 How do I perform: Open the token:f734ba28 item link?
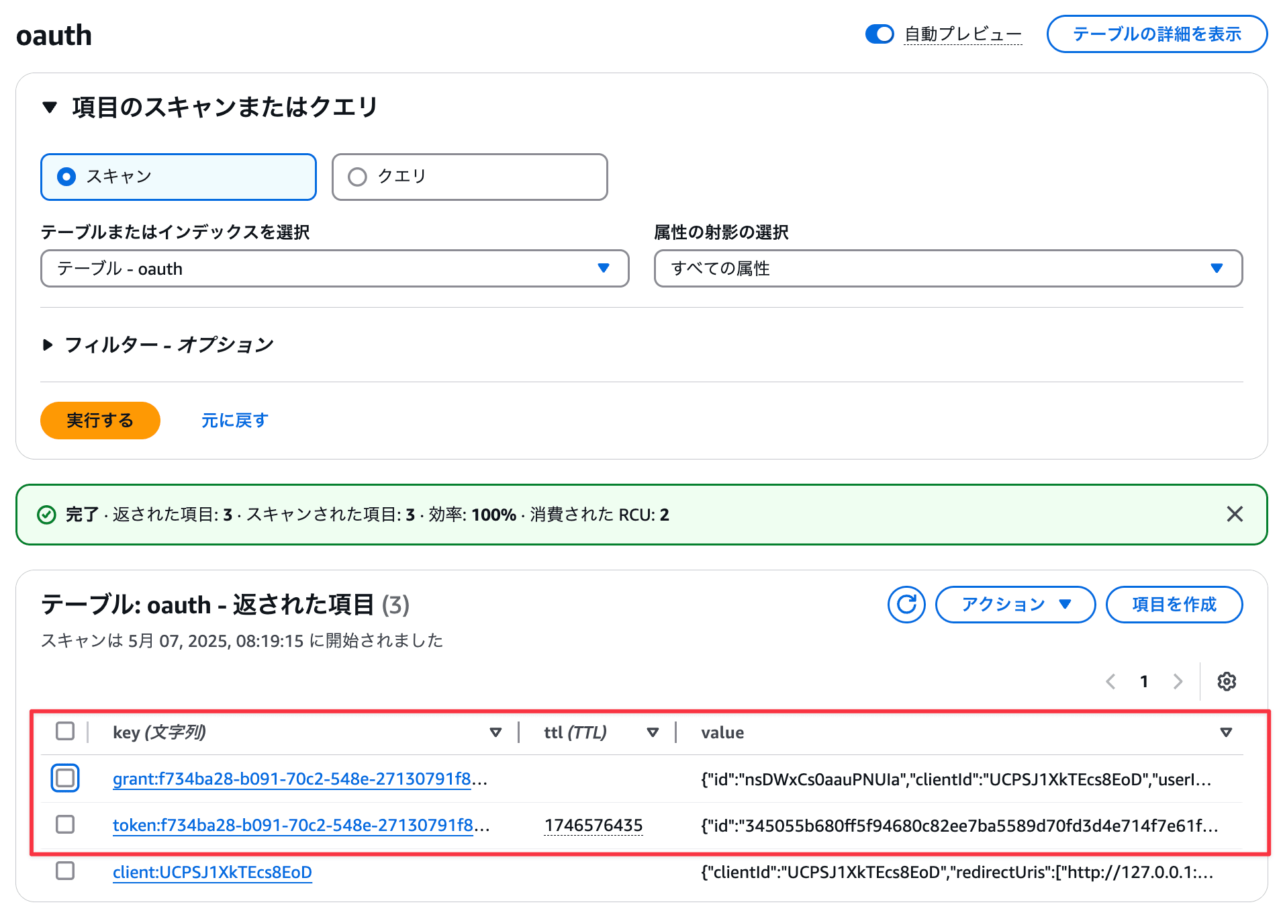(301, 826)
